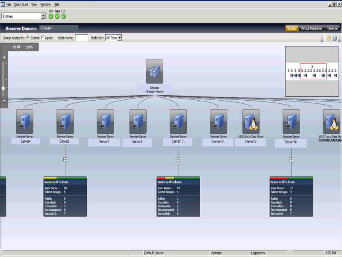Click the refresh icon in the toolbar
Screen dimensions: 342x257
(x=329, y=38)
